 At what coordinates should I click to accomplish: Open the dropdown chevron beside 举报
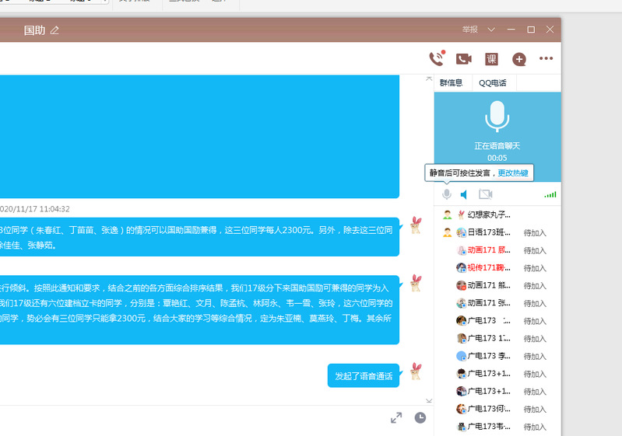click(x=491, y=30)
